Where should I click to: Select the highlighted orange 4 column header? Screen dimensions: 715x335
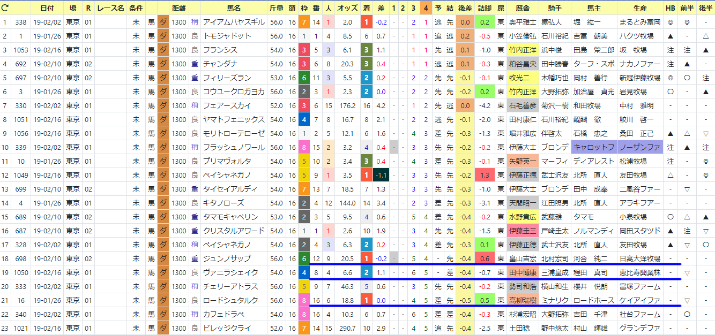[426, 8]
